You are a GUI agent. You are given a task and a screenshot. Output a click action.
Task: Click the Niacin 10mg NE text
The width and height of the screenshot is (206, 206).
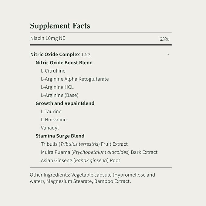48,38
